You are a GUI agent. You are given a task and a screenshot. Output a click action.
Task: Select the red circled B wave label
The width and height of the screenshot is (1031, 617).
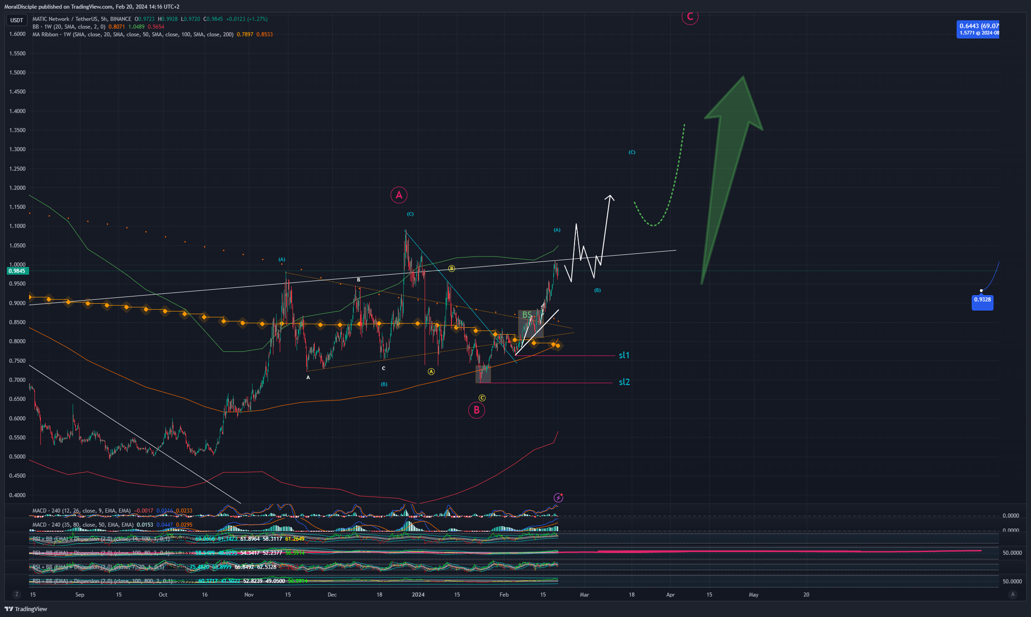coord(476,410)
